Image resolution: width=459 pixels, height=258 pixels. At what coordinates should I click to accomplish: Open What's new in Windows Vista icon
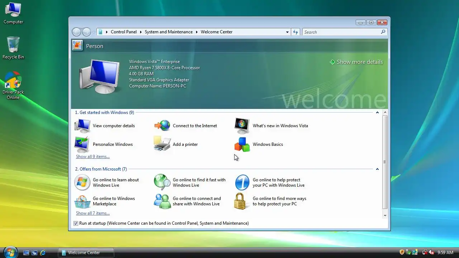click(242, 126)
